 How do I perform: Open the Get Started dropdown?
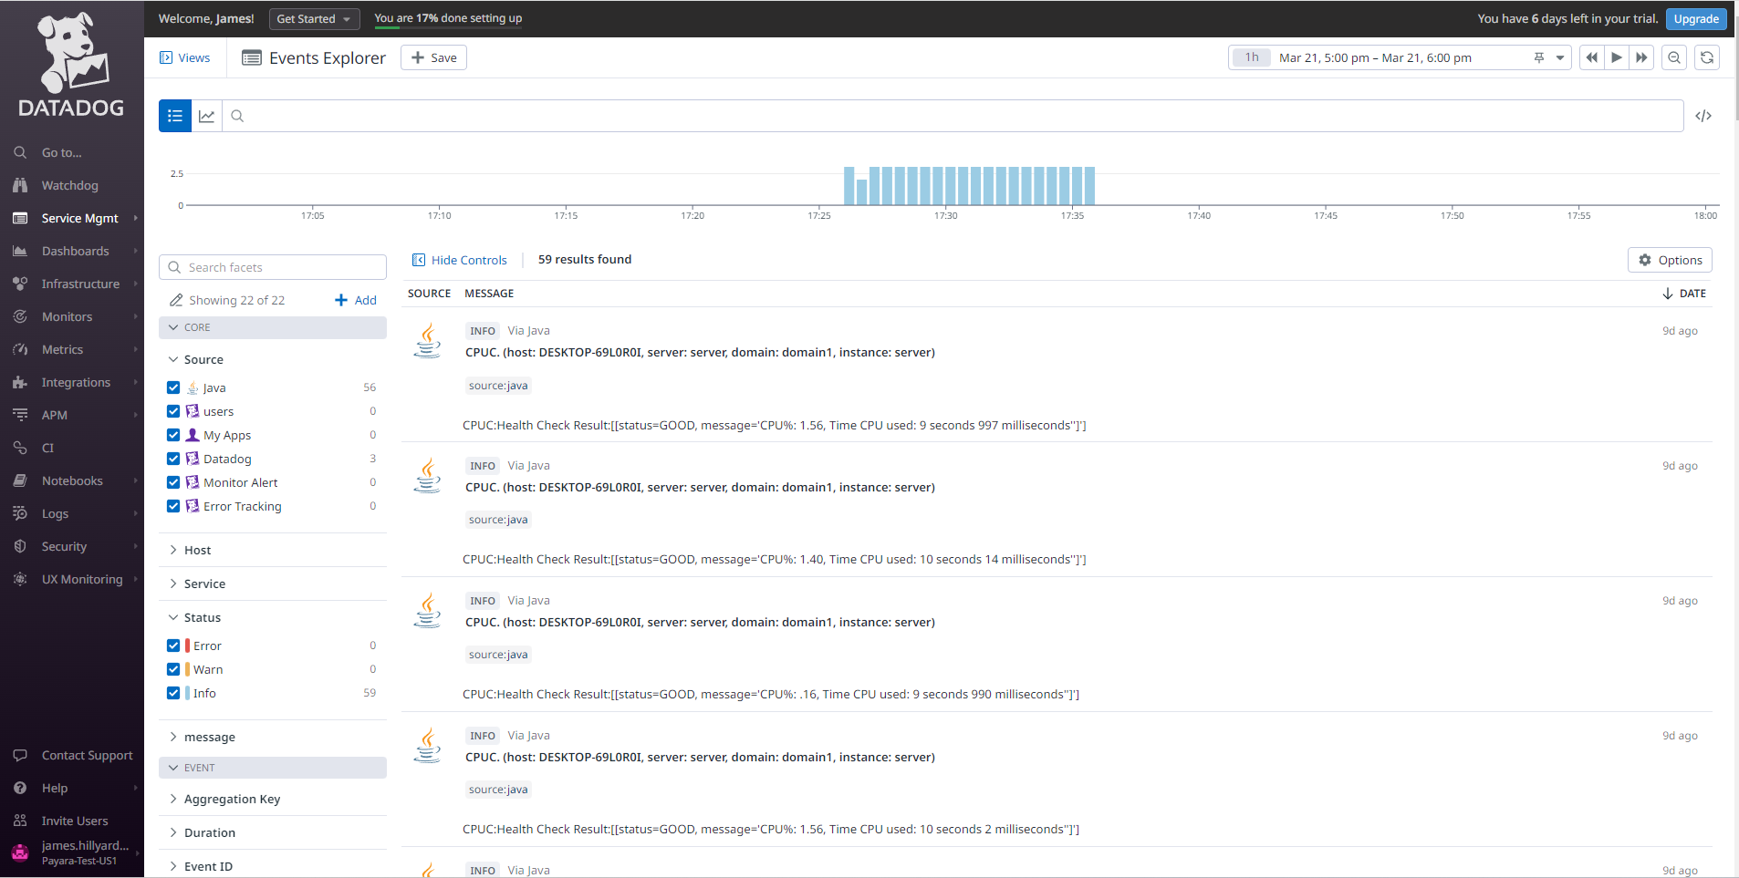(x=314, y=18)
